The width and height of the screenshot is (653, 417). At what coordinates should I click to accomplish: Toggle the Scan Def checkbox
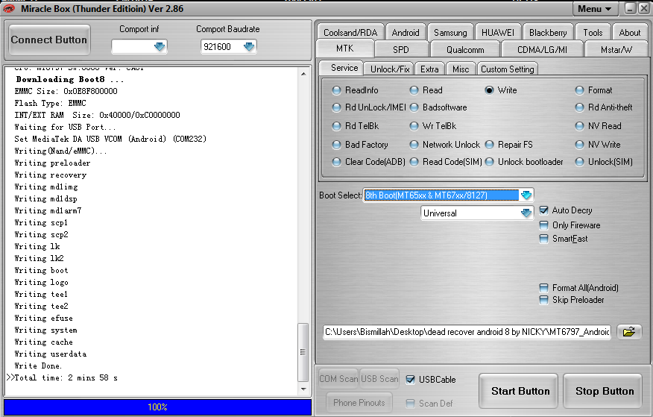(410, 404)
